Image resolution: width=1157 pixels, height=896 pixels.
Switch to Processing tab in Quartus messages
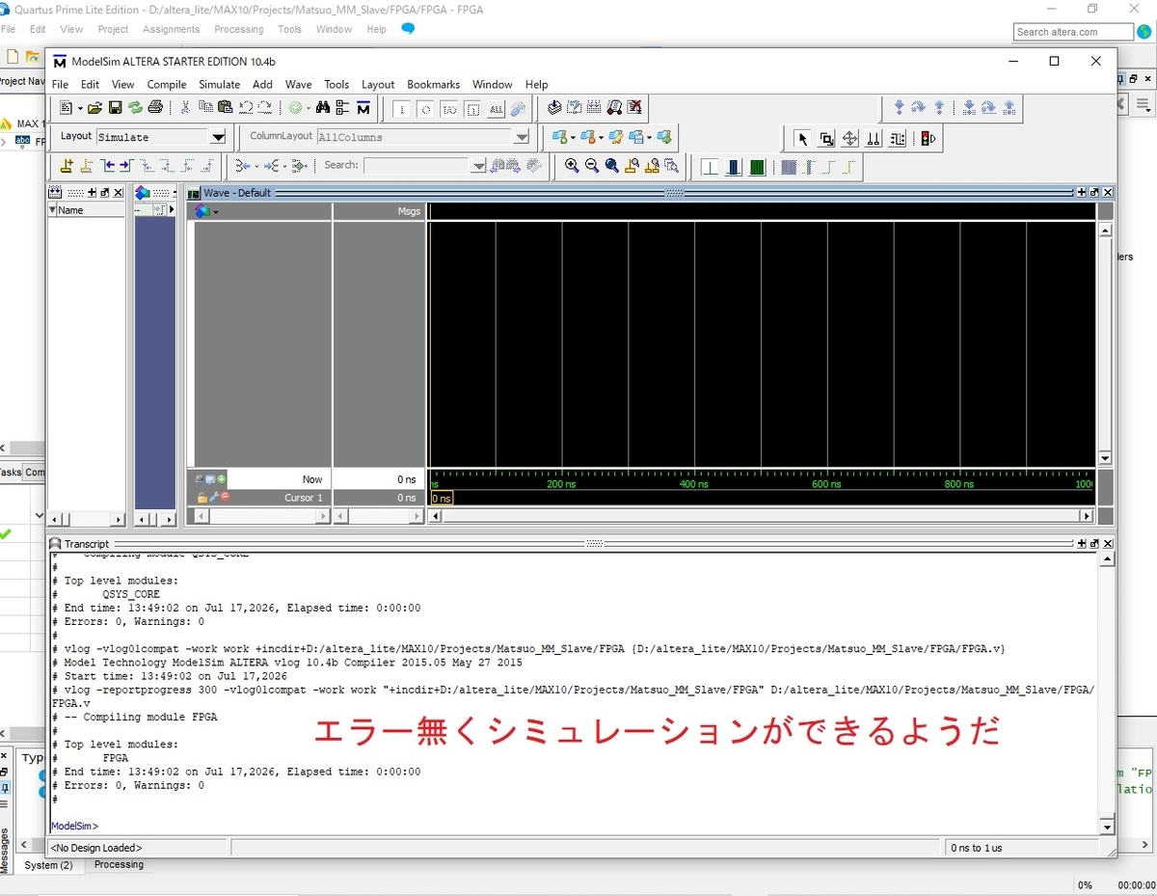[119, 864]
